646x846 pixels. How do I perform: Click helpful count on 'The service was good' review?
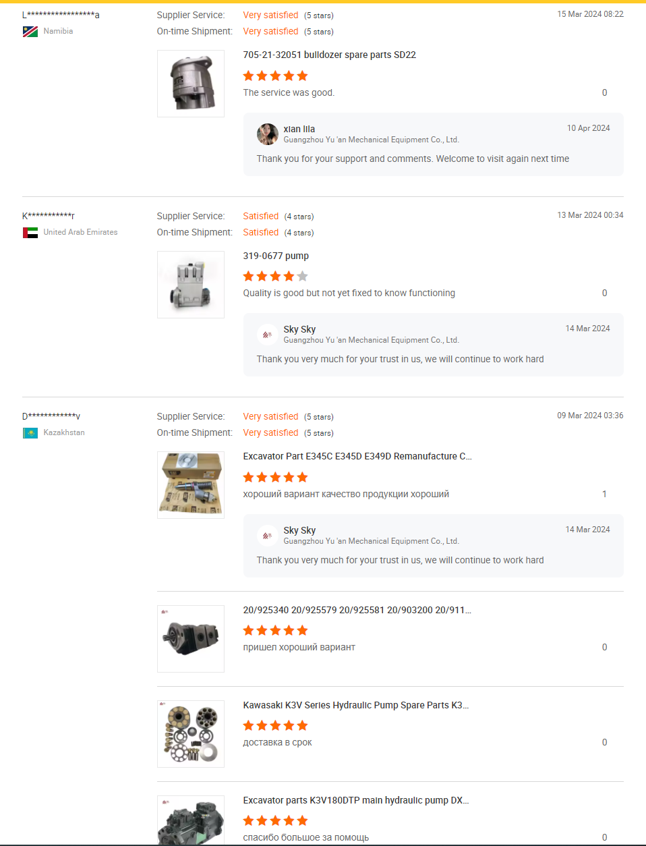pyautogui.click(x=604, y=93)
